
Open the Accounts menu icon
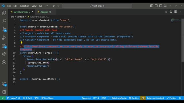coord(4,84)
